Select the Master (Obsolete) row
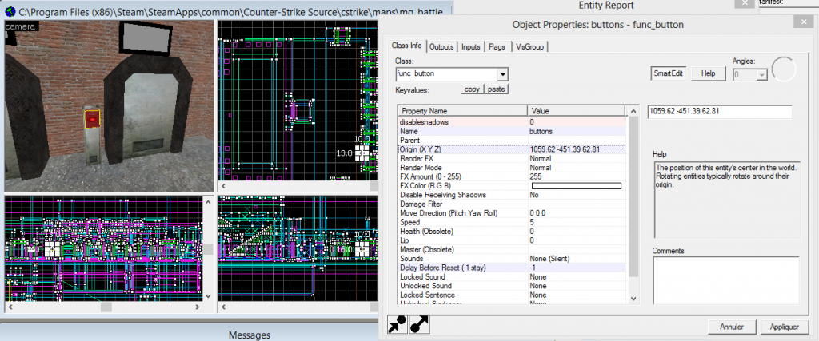Viewport: 819px width, 341px height. pos(511,249)
